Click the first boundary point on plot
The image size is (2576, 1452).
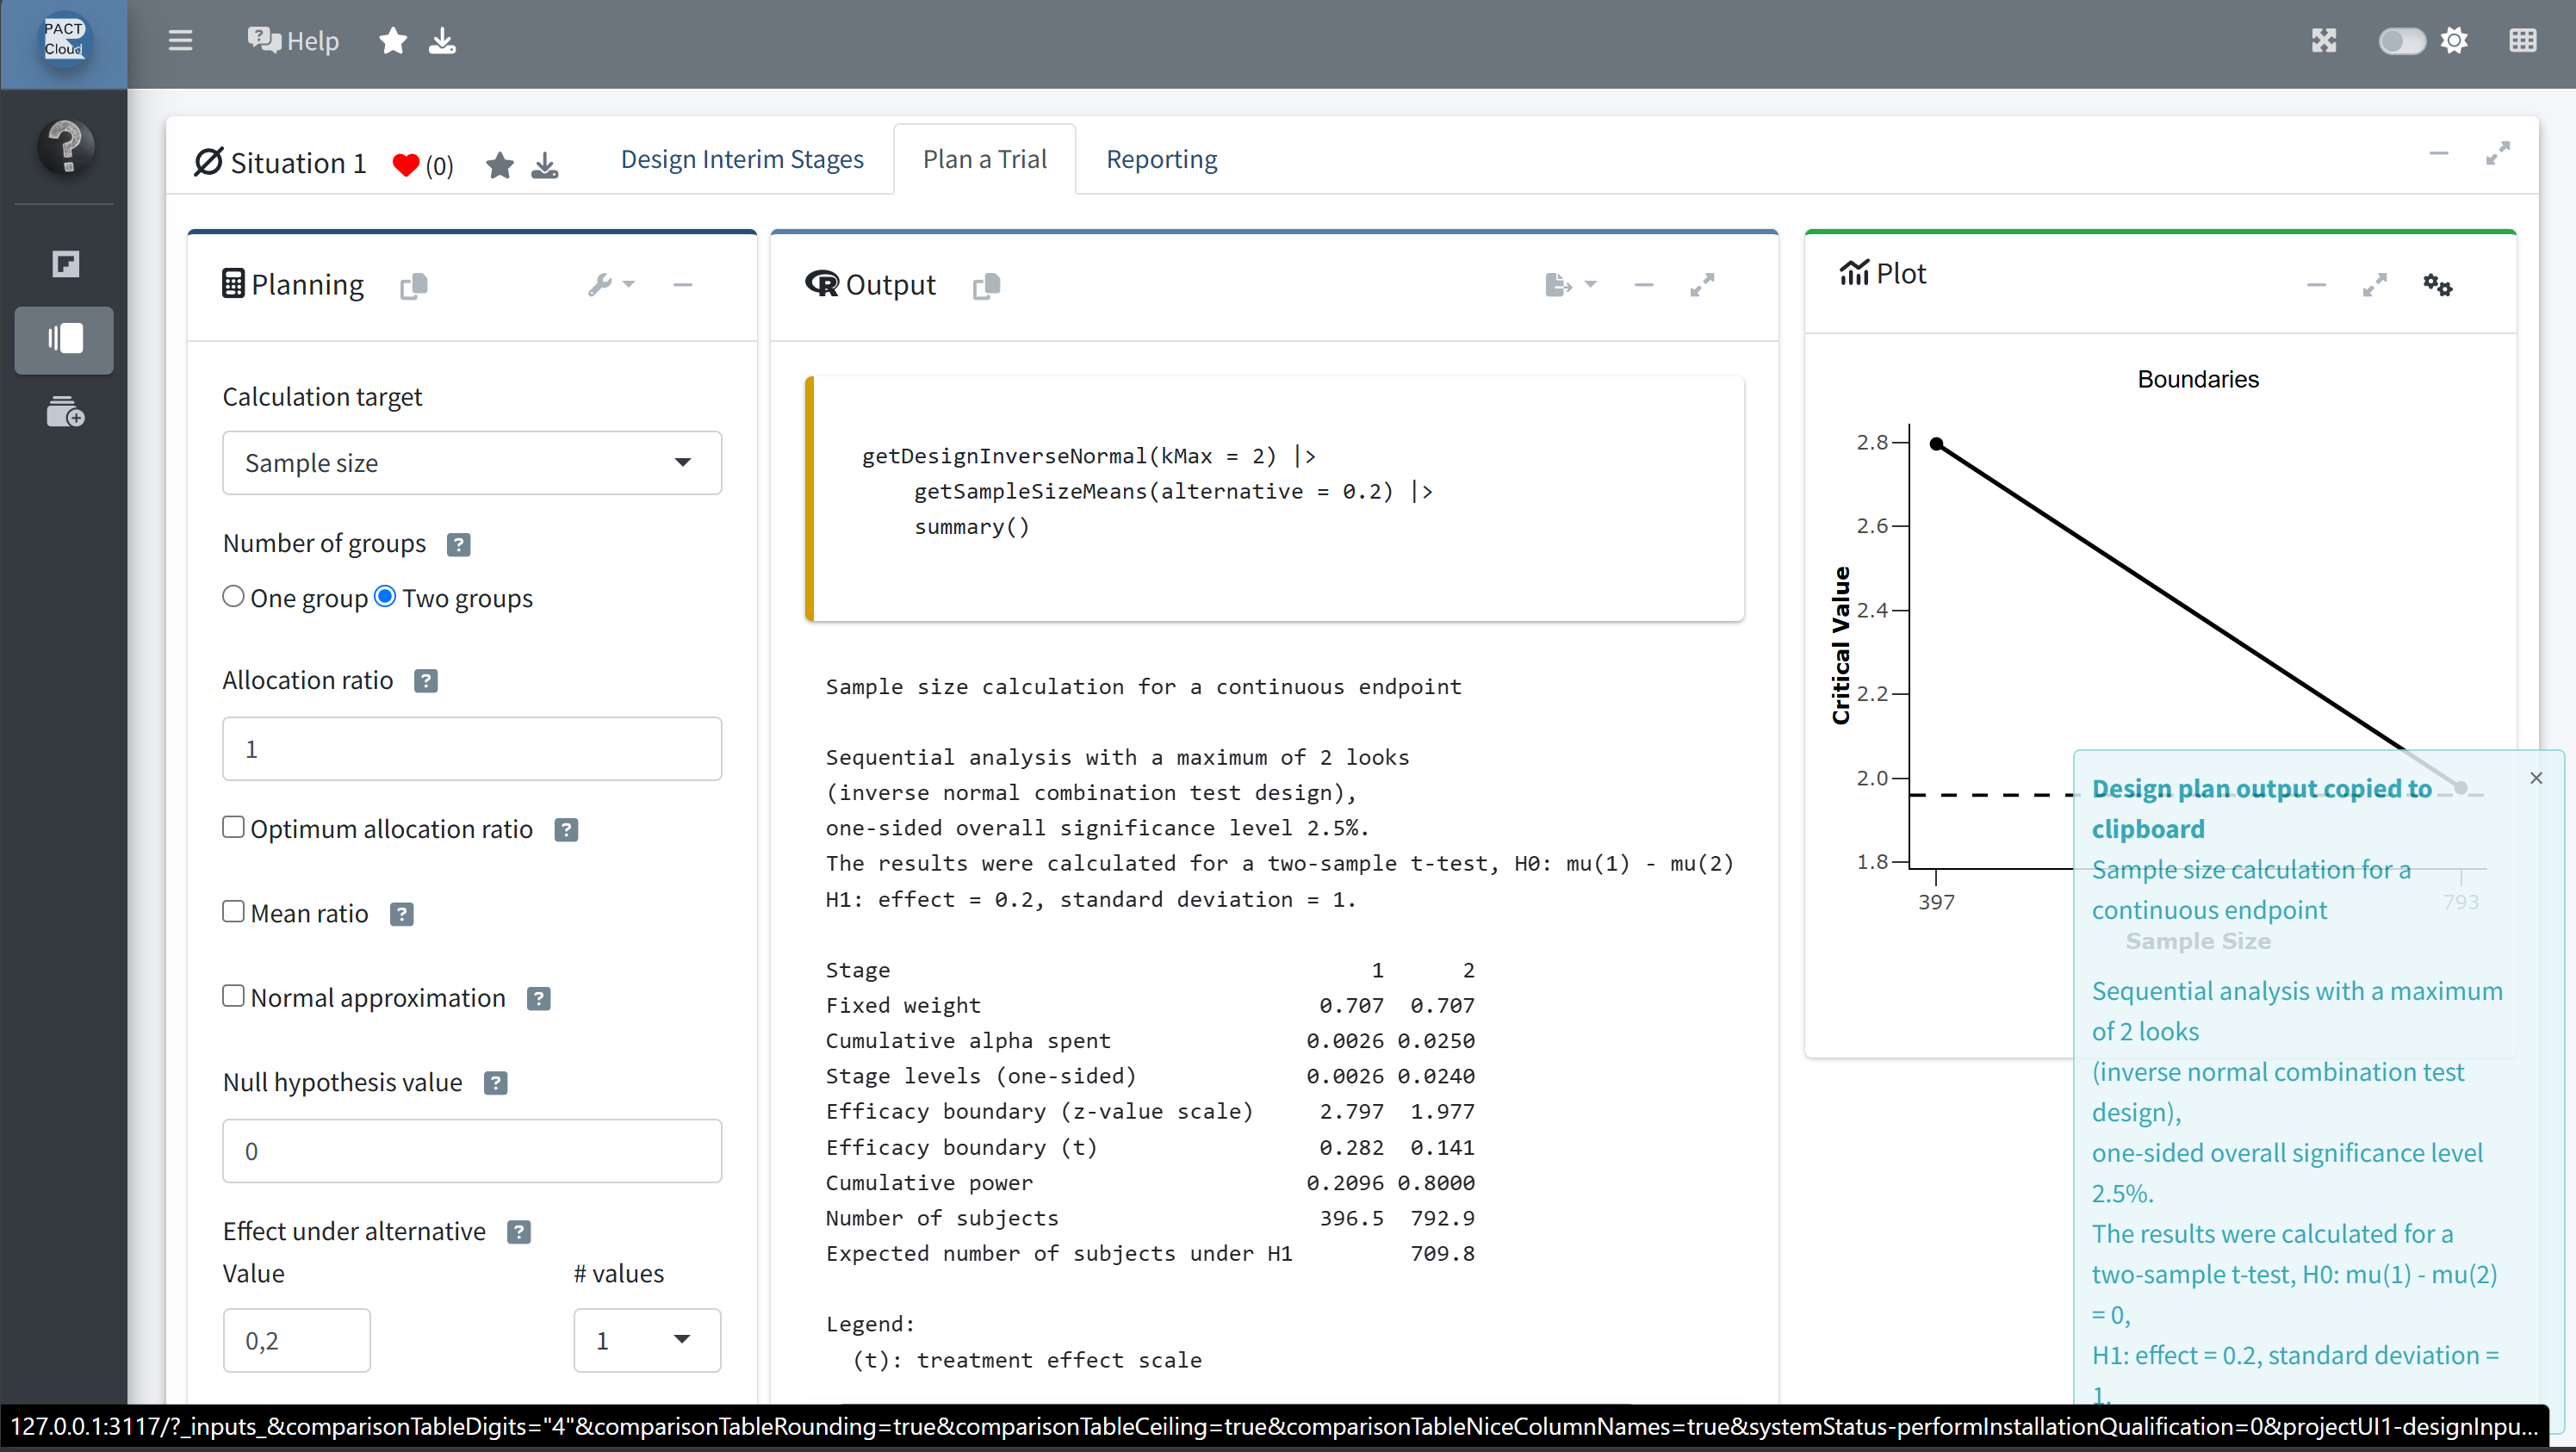coord(1936,443)
